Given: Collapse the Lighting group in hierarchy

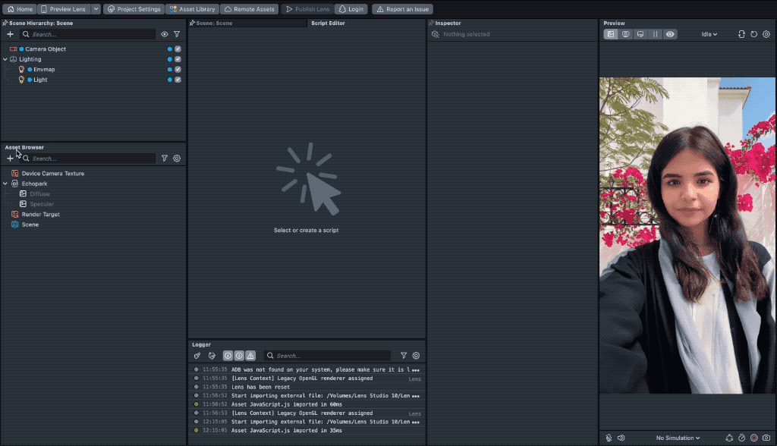Looking at the screenshot, I should pyautogui.click(x=5, y=59).
